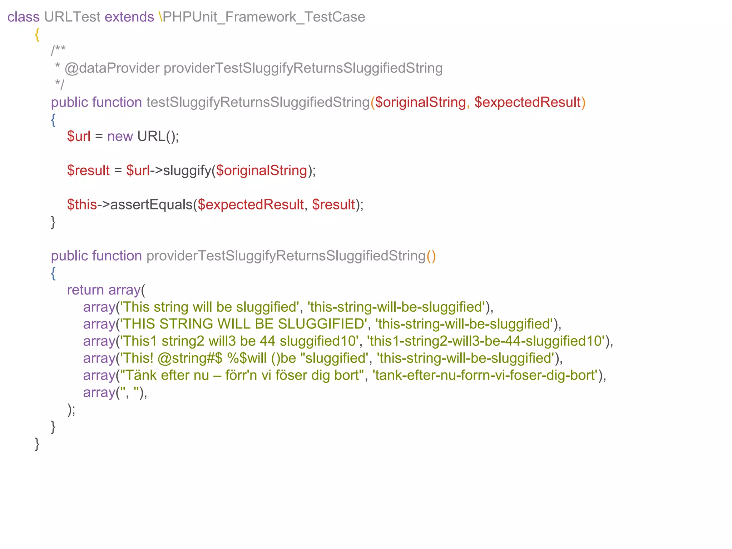
Task: Click 'assertEquals' in the '$this->assertEquals' line
Action: point(152,204)
